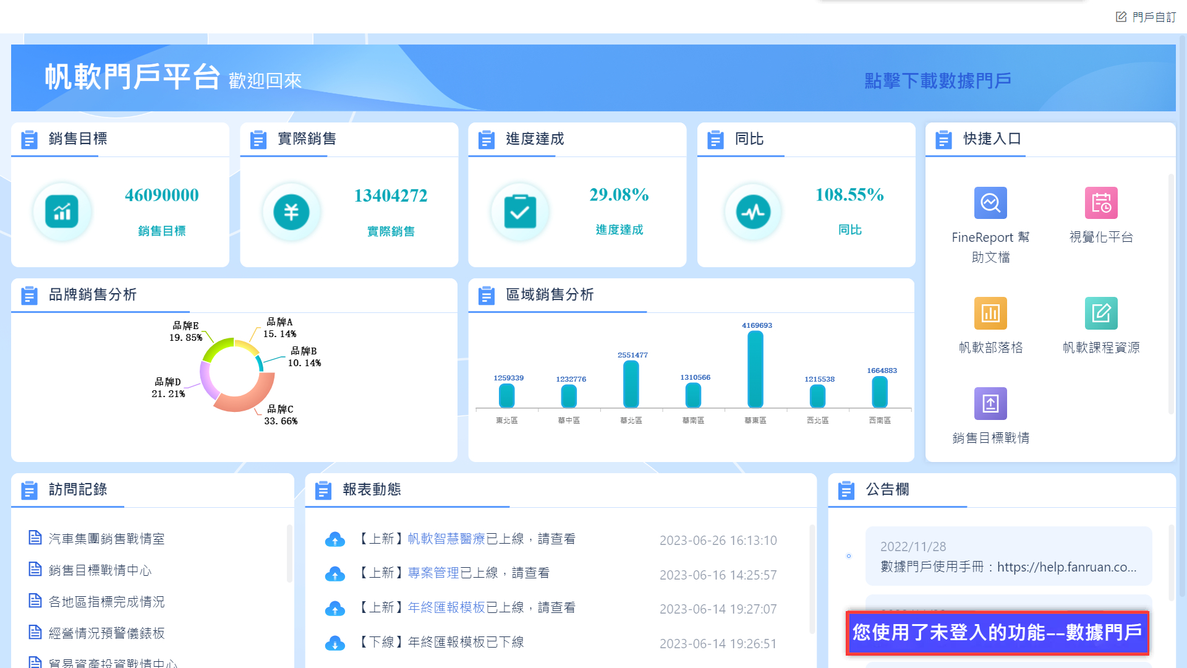Open 帆軟課程資源 green edit icon
This screenshot has width=1187, height=668.
tap(1101, 313)
